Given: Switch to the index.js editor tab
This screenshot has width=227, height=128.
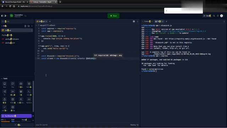Looking at the screenshot, I should [x=41, y=21].
